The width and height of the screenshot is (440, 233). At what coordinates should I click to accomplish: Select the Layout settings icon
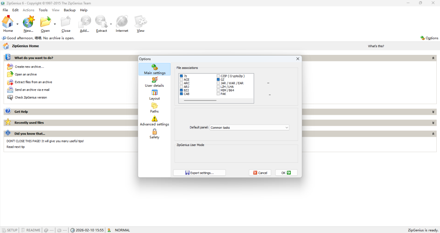tap(154, 93)
